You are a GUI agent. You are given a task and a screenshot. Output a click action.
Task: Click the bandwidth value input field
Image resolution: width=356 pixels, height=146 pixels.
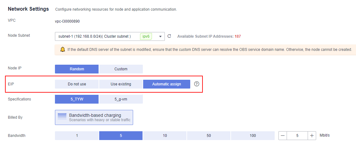[297, 136]
